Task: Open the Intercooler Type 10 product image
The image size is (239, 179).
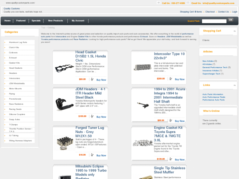Action: click(x=143, y=67)
